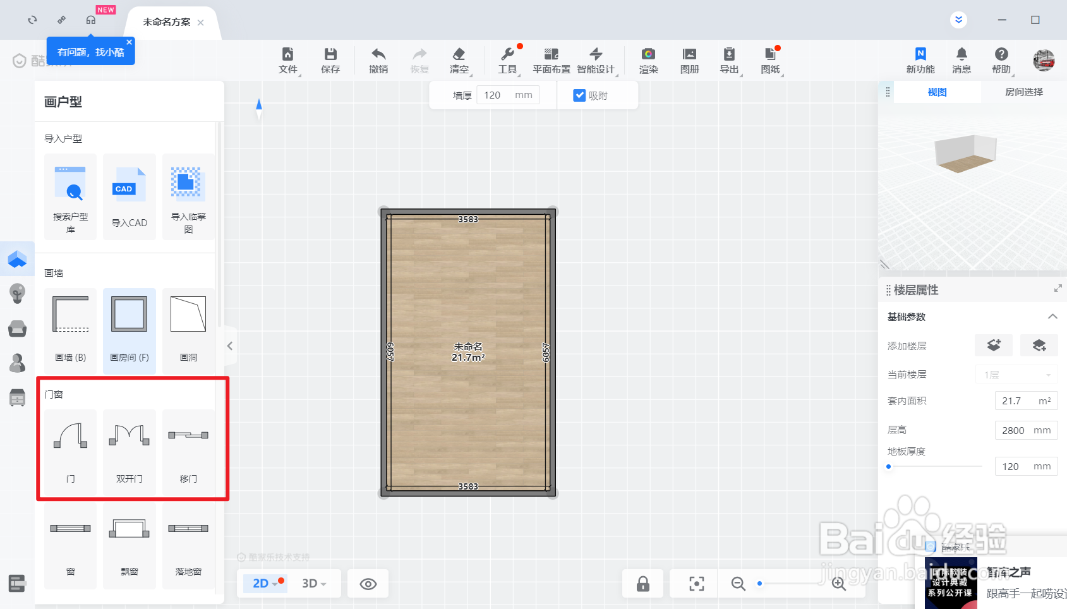Open the 图纸 drawings menu
1067x609 pixels.
771,61
